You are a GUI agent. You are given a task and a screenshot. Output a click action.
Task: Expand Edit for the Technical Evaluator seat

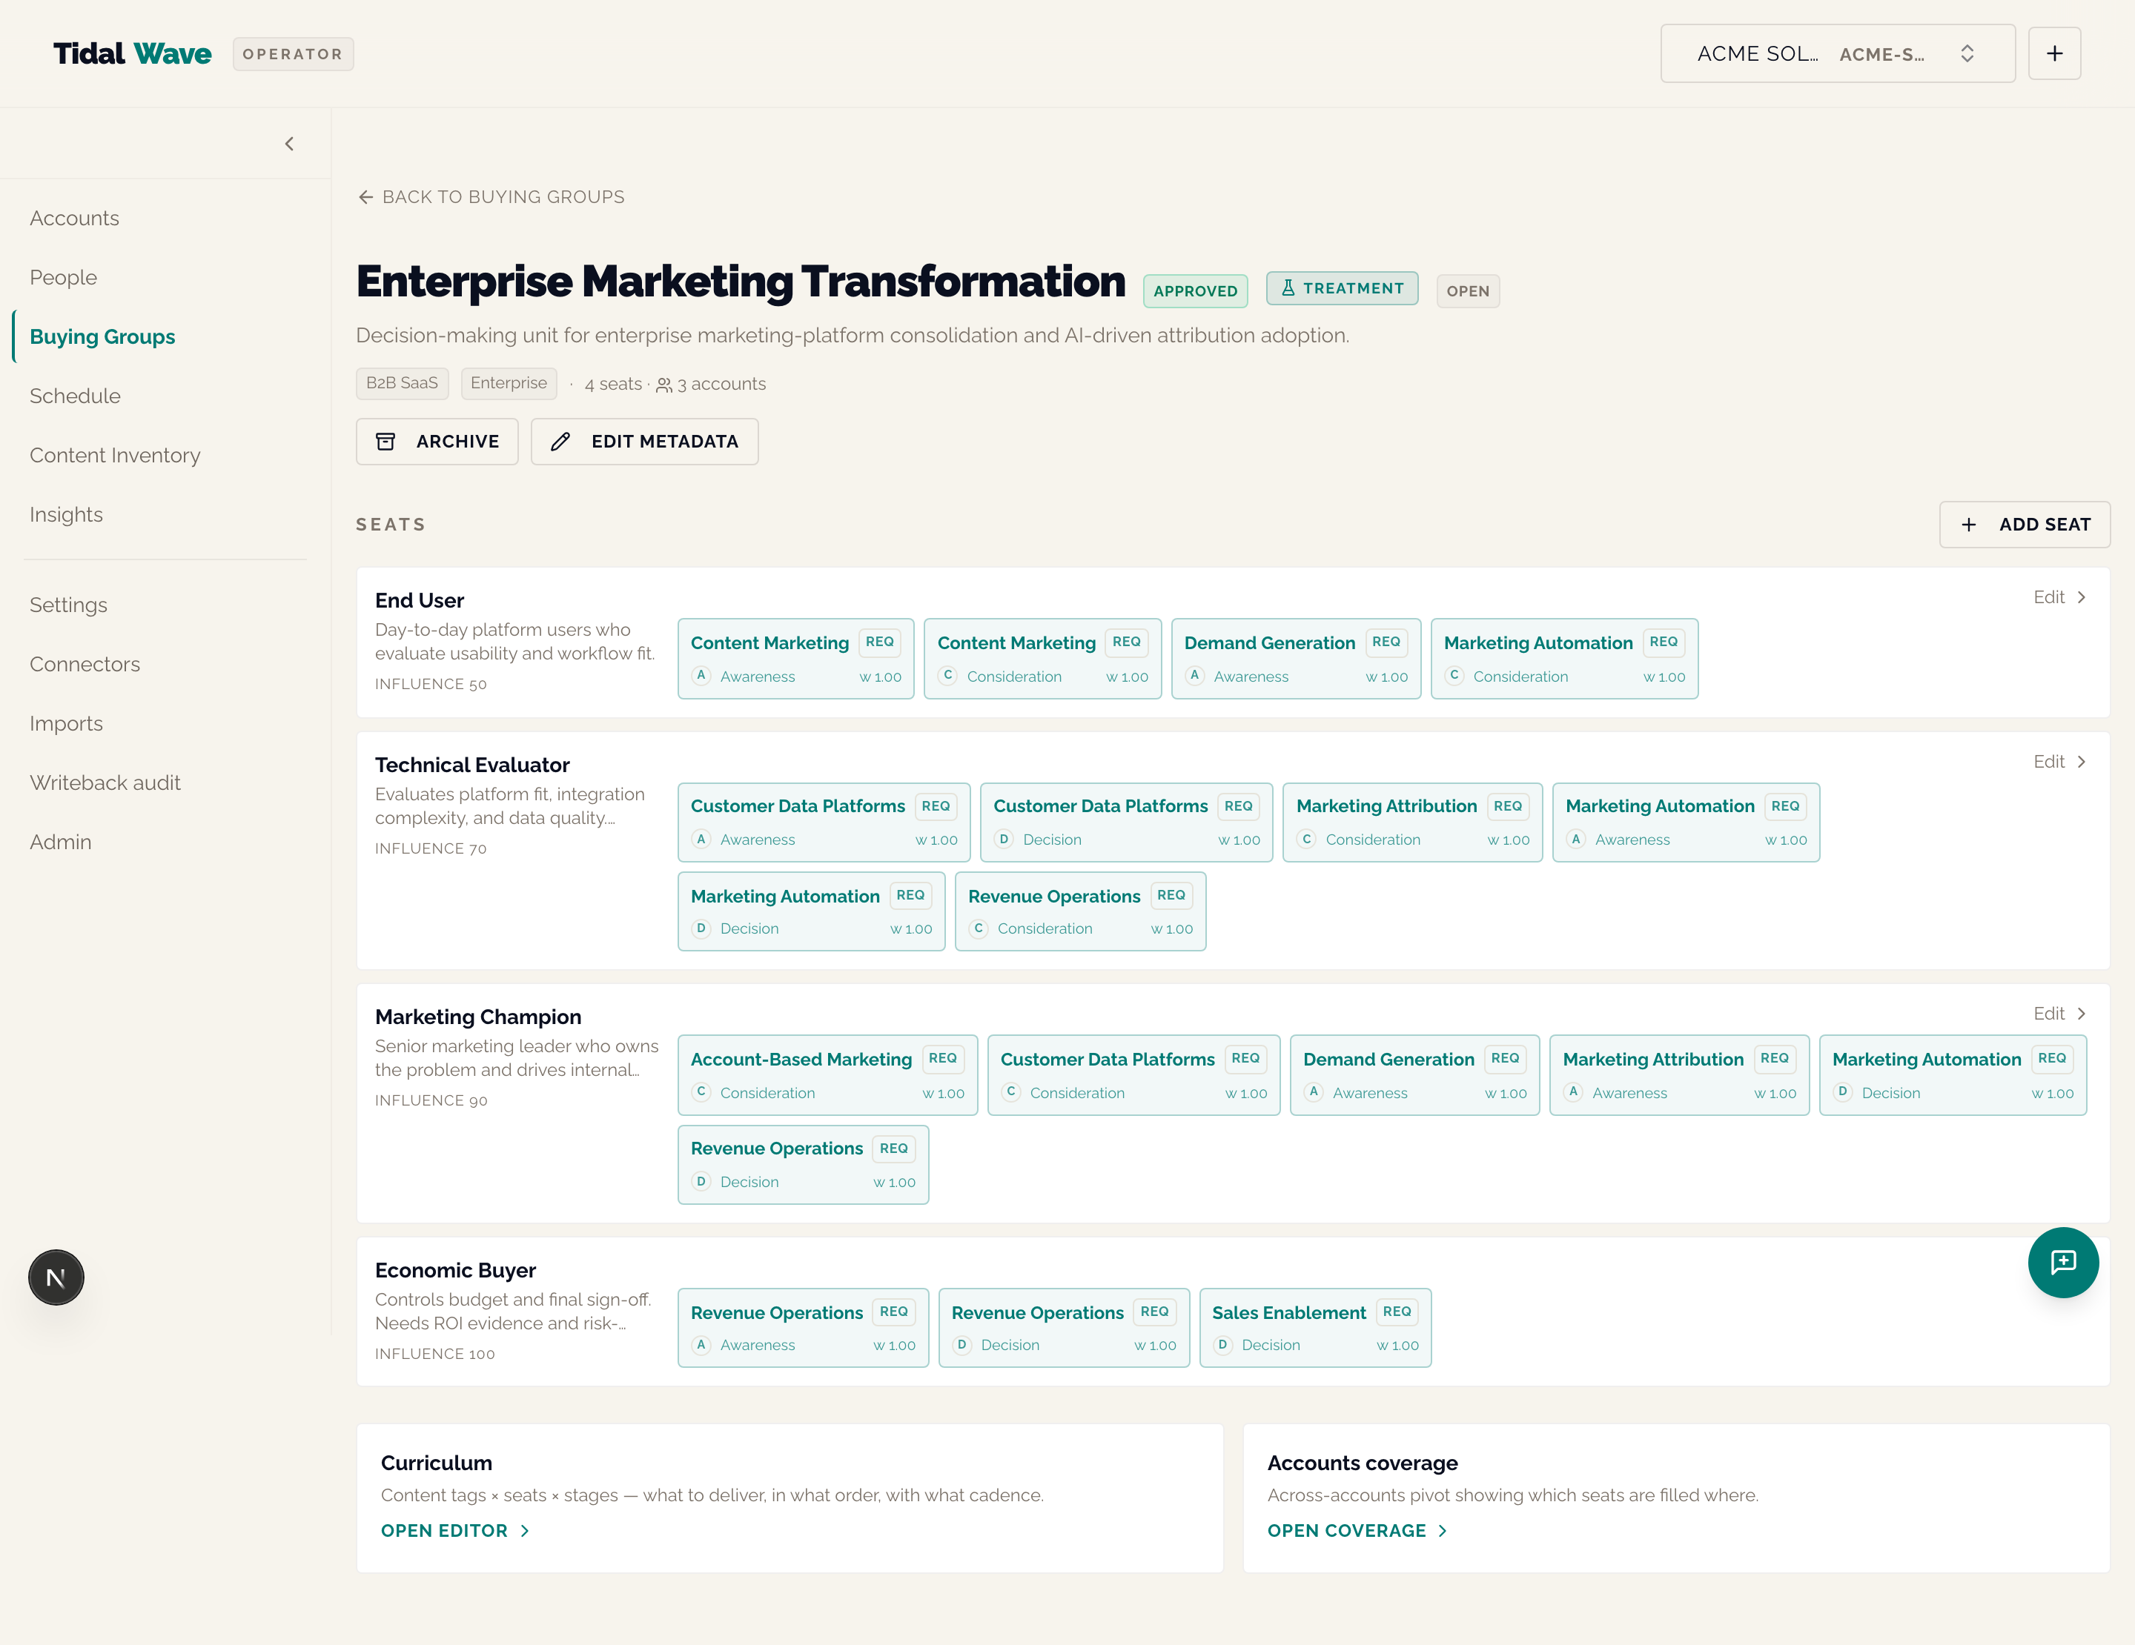(2059, 761)
